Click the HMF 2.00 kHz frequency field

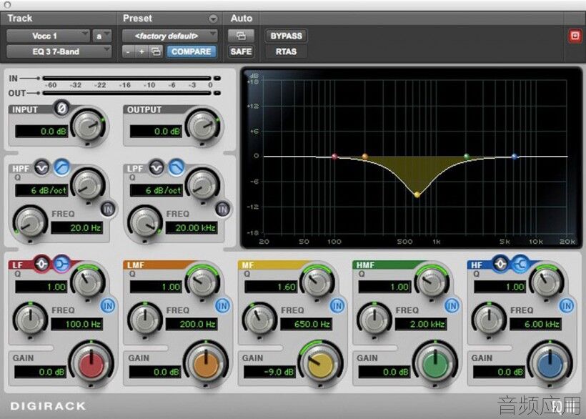coord(421,324)
